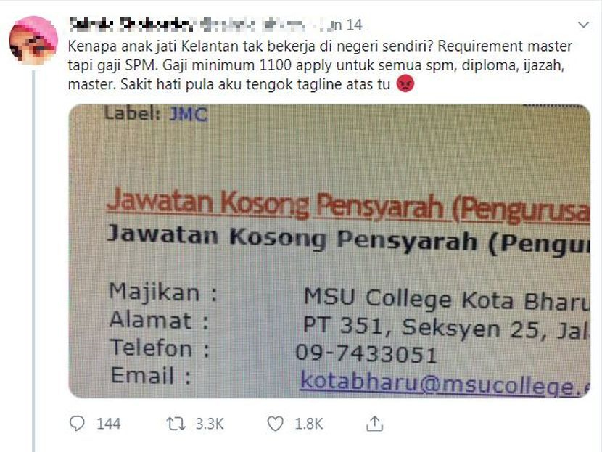
Task: Click the 1.8K likes count
Action: 309,424
